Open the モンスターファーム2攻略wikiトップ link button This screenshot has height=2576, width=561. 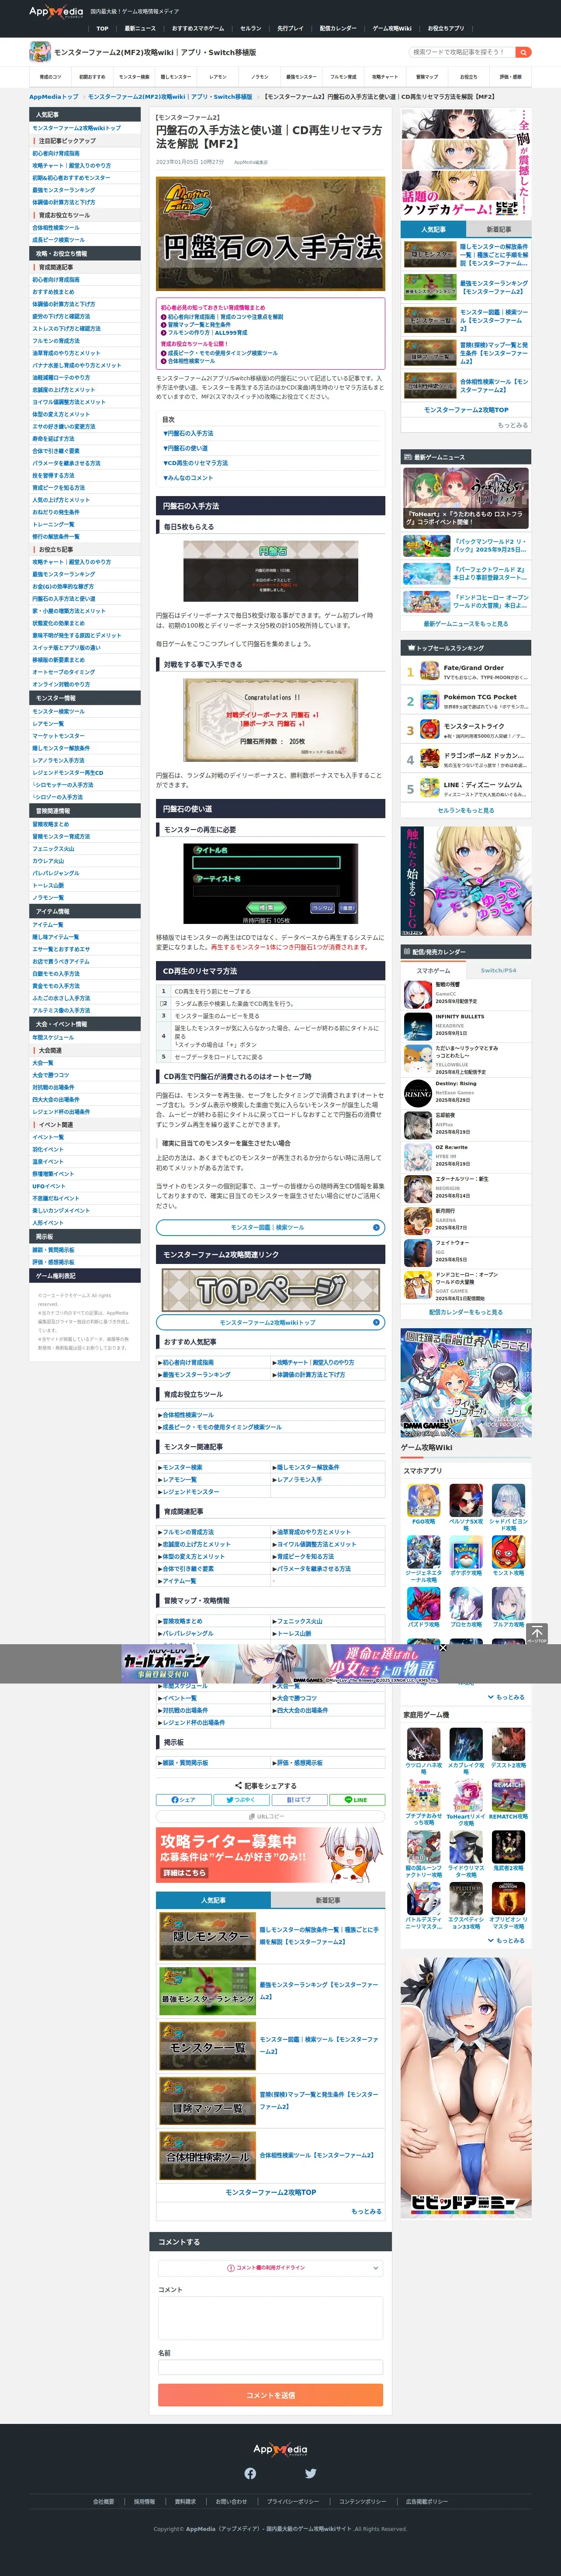(270, 1322)
